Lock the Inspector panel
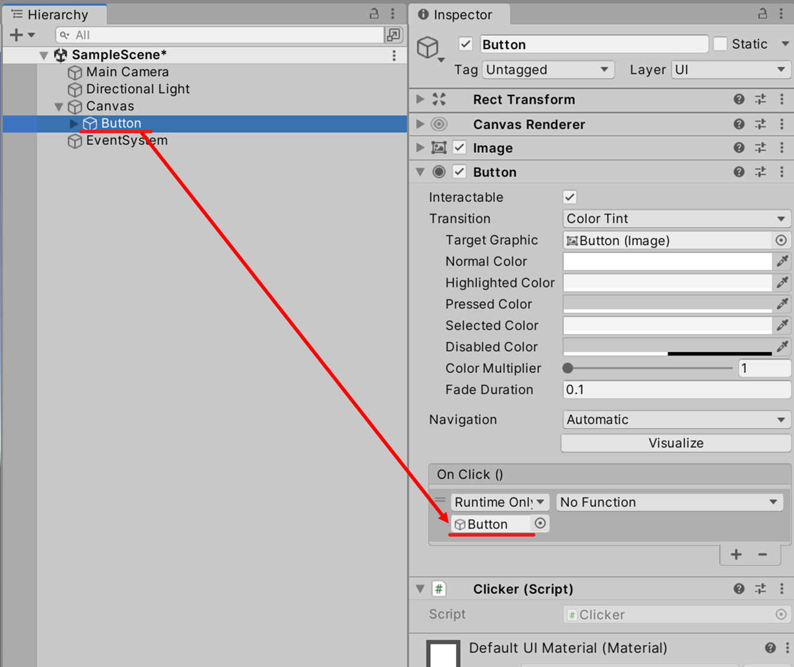Viewport: 794px width, 667px height. point(763,14)
